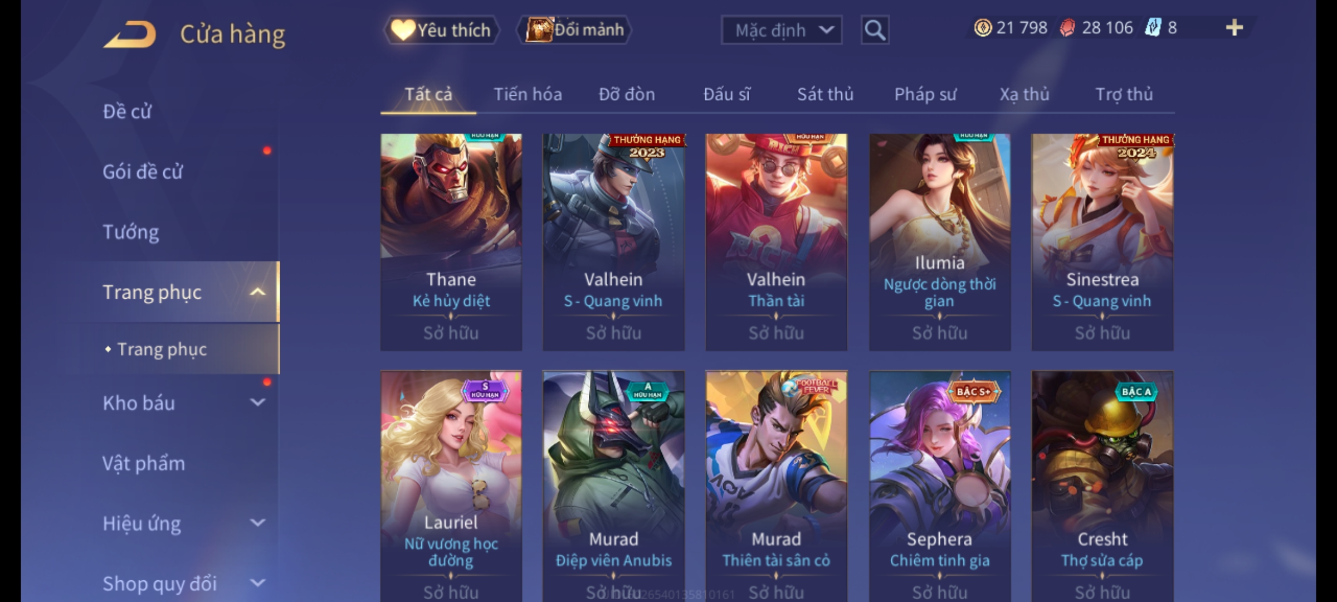The image size is (1337, 602).
Task: Open the Yêu thích favorites heart button
Action: [x=441, y=30]
